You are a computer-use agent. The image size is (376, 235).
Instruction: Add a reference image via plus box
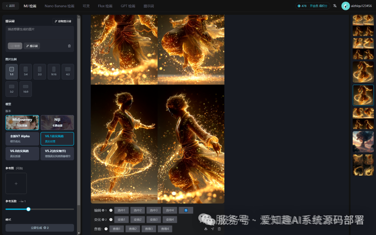(16, 183)
